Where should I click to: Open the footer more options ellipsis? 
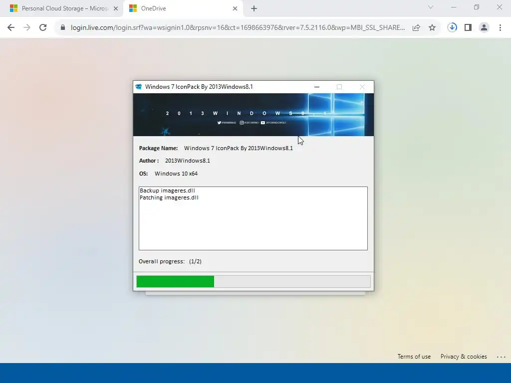(x=501, y=357)
